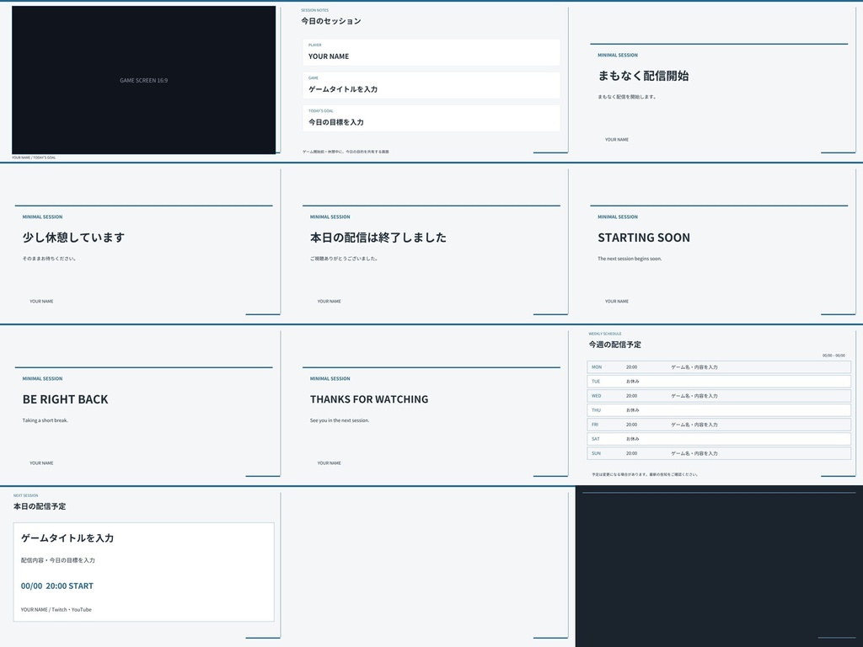This screenshot has width=863, height=647.
Task: Click the subtitle まもなく配信を開始します。
Action: click(x=627, y=97)
